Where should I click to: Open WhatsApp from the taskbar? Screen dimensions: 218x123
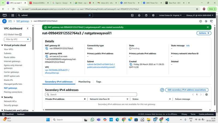pyautogui.click(x=92, y=120)
